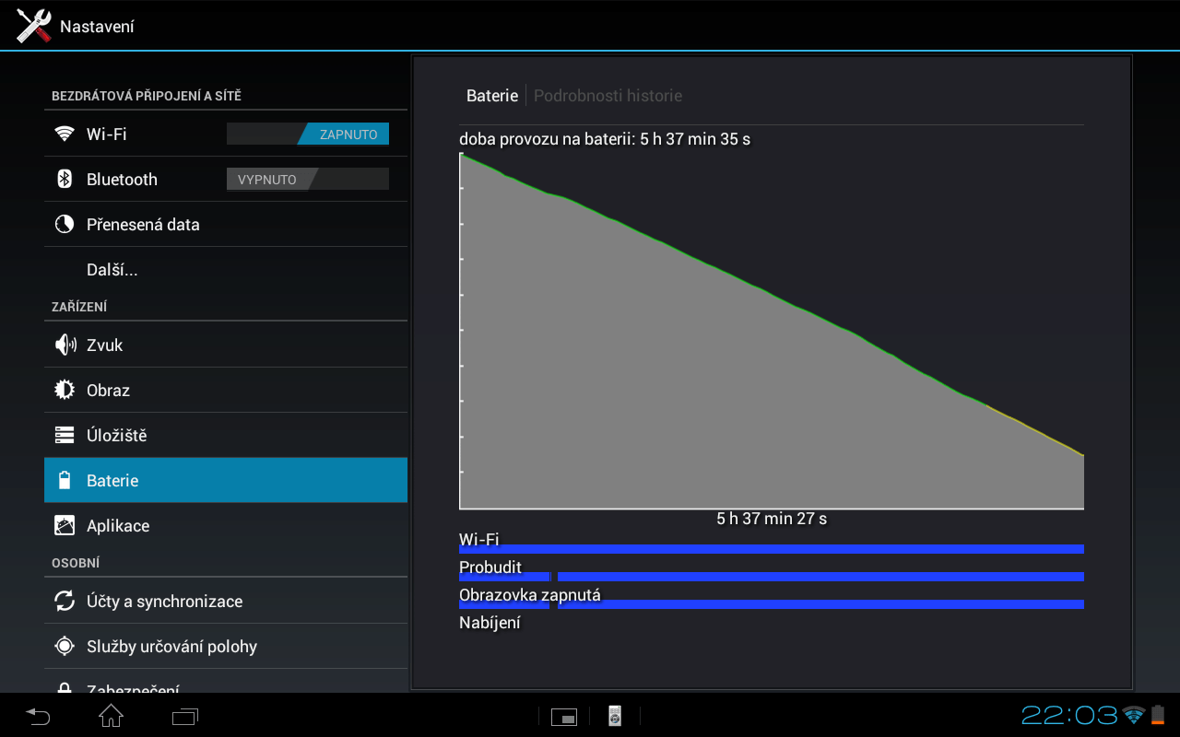The height and width of the screenshot is (737, 1180).
Task: Open Přenesená data usage icon
Action: [x=65, y=225]
